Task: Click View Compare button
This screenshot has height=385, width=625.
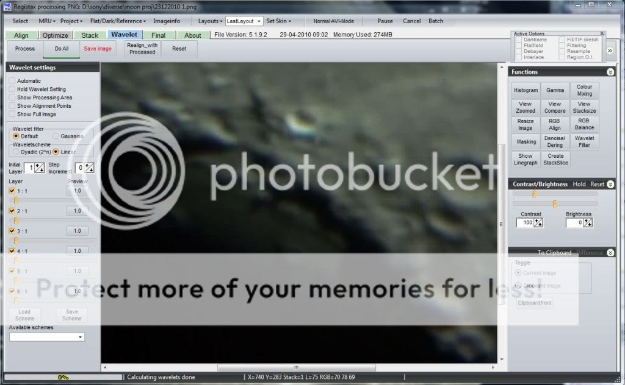Action: (555, 107)
